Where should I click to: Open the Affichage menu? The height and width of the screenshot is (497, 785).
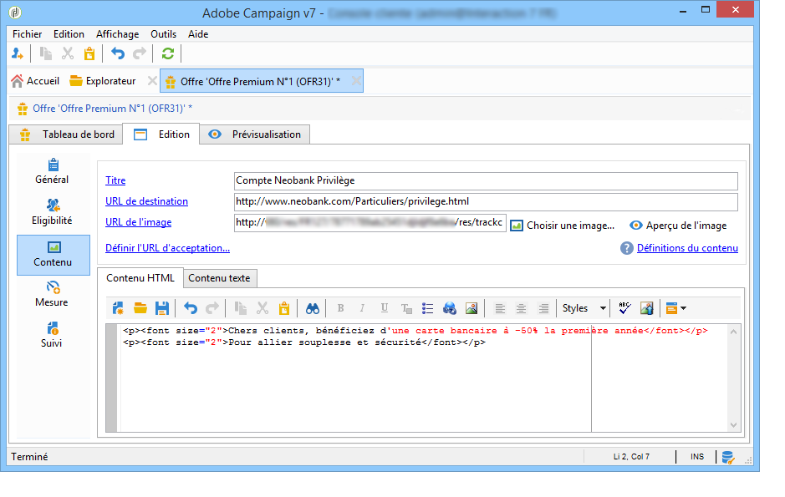point(118,34)
